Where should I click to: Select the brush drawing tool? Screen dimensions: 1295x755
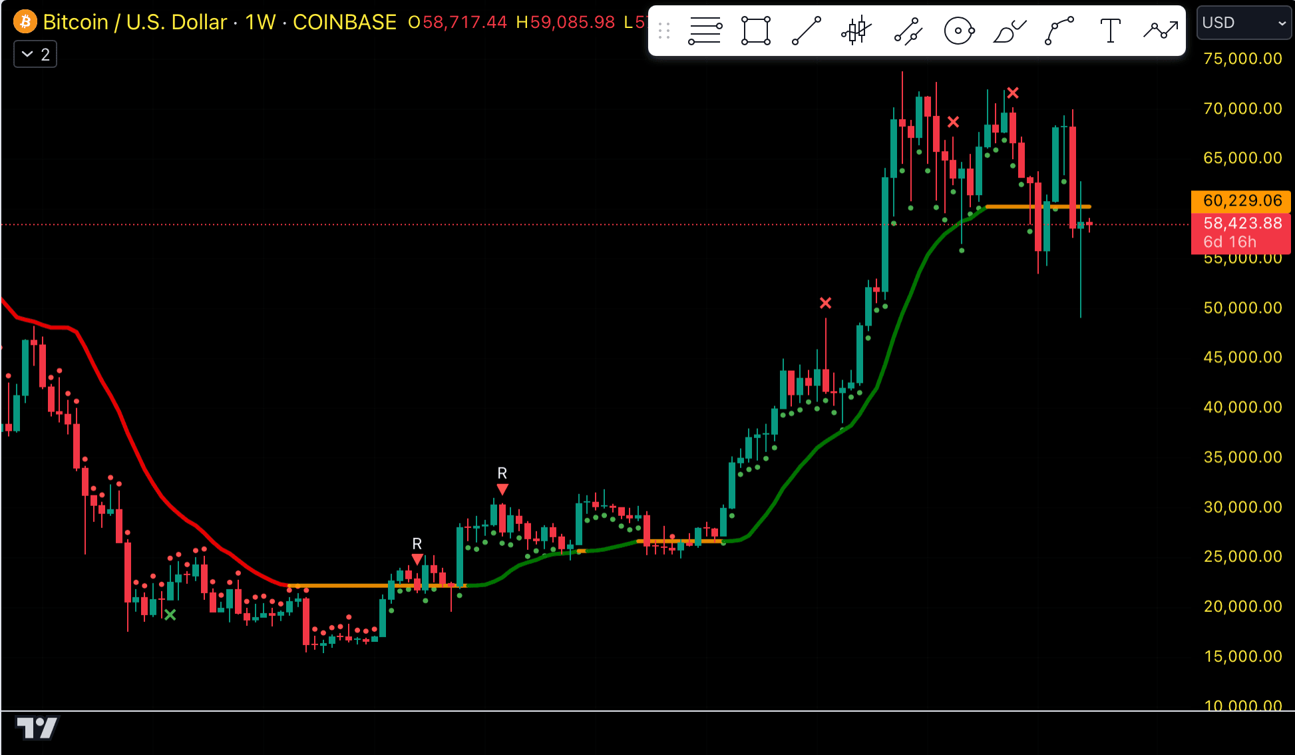click(x=1009, y=31)
